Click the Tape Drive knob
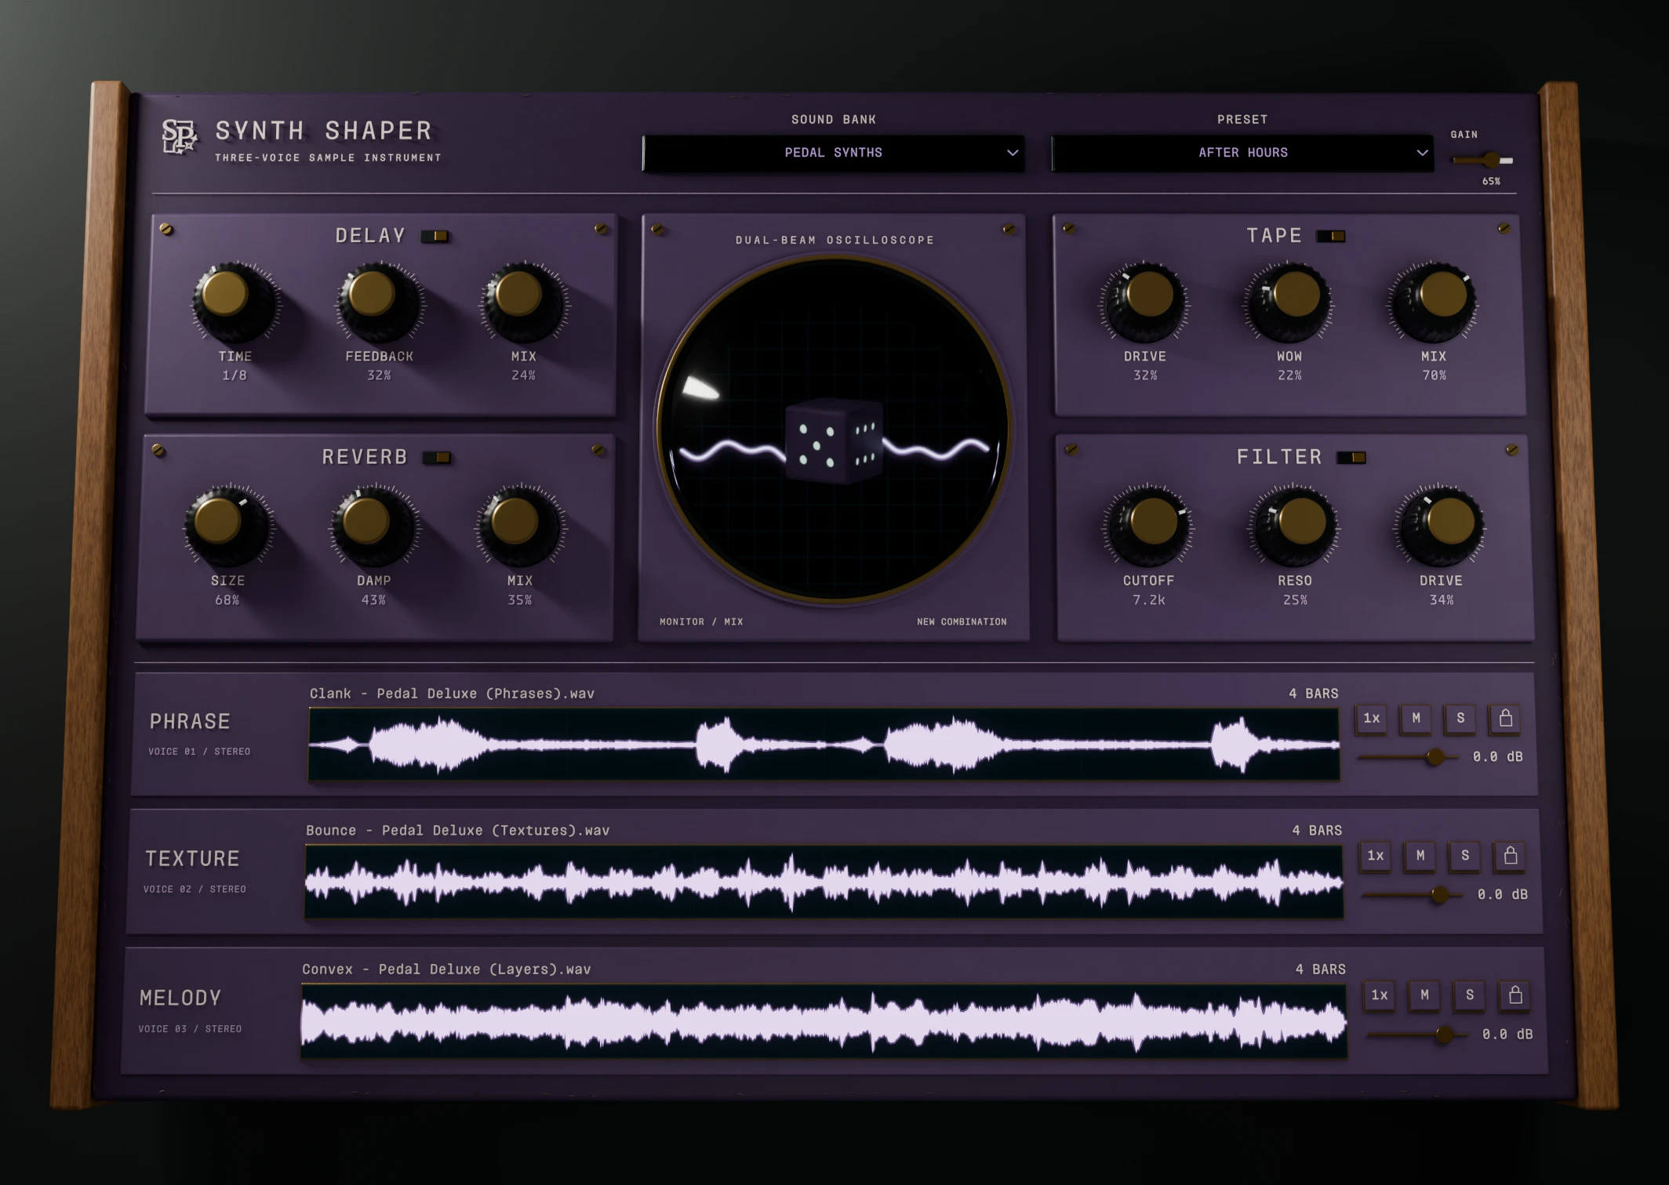Screen dimensions: 1669x1185 click(x=1144, y=302)
